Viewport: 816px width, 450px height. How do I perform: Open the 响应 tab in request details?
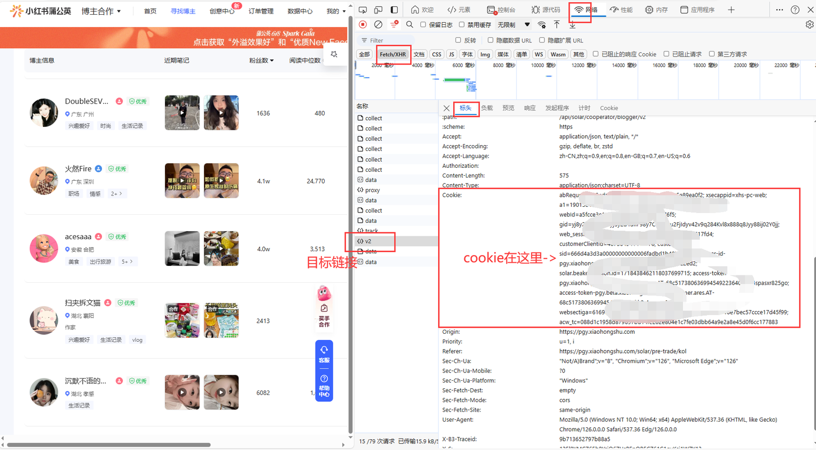click(x=530, y=108)
